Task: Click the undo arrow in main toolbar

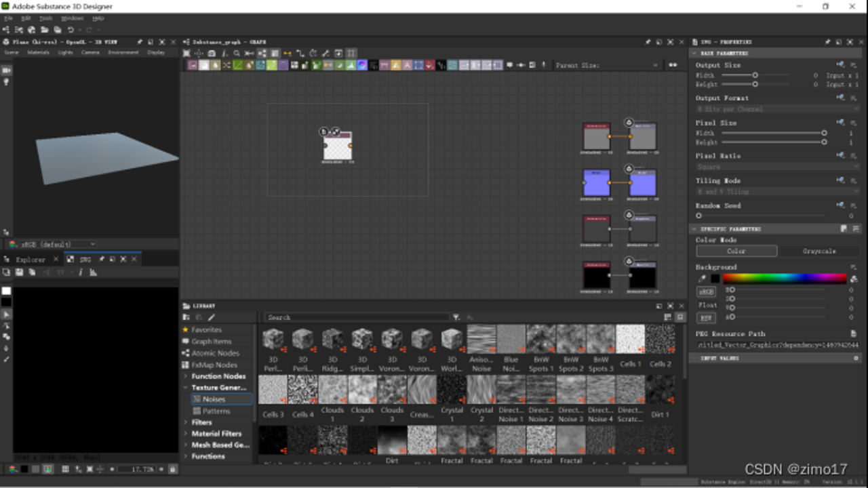Action: [71, 30]
